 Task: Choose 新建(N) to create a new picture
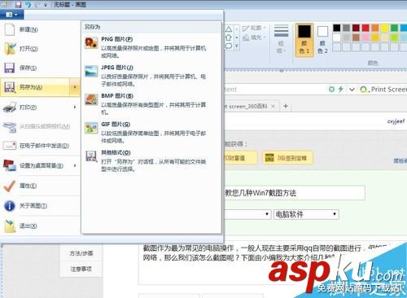click(x=40, y=29)
